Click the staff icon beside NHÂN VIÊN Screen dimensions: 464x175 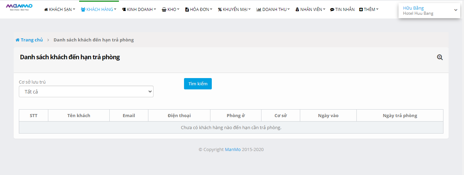(x=297, y=10)
